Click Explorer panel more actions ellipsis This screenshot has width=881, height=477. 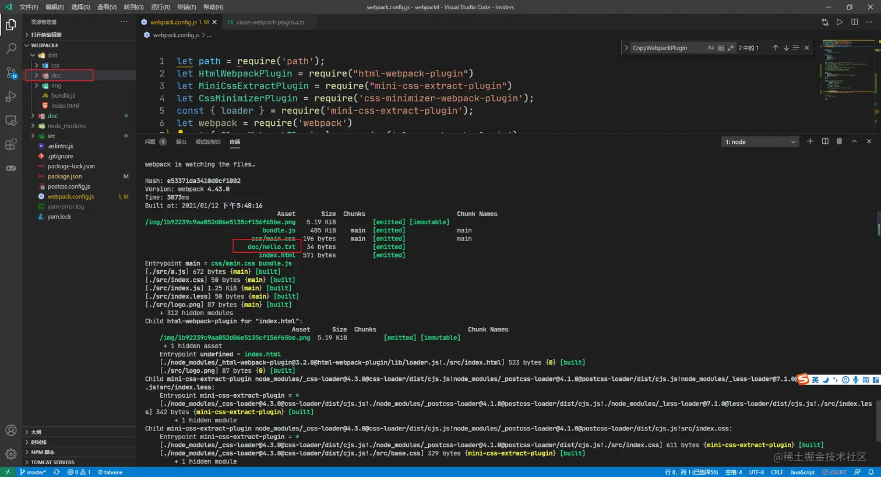click(124, 22)
